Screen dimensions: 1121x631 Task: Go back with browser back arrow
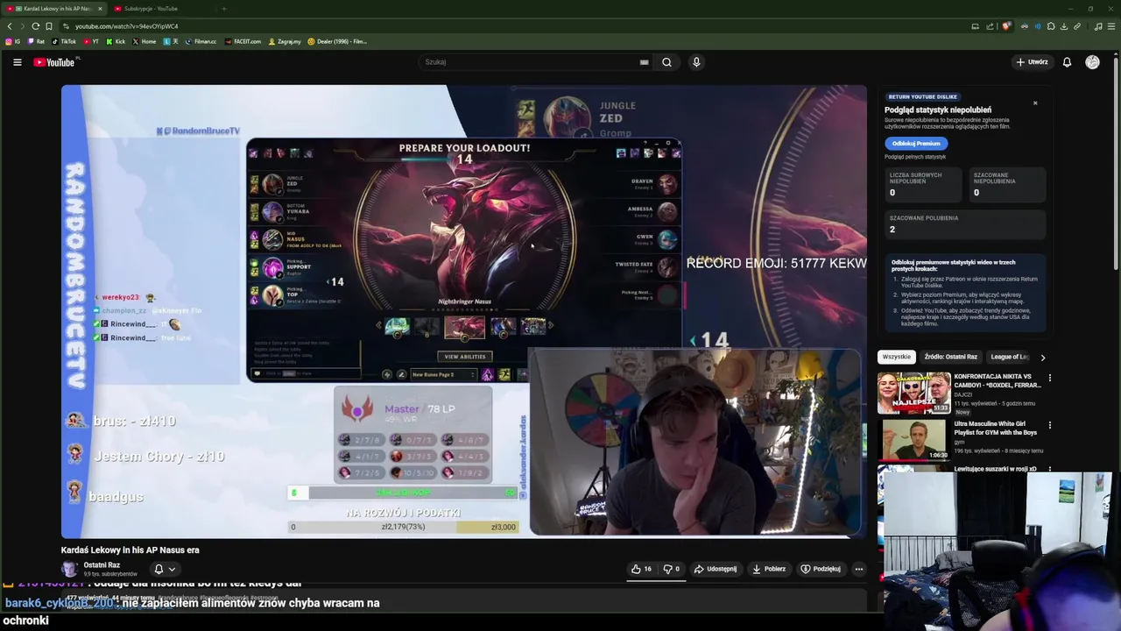coord(10,26)
